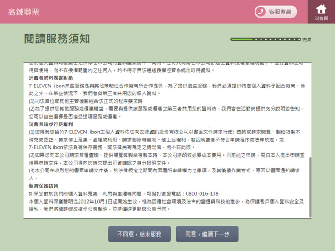Click 不同意，結束服務 to decline service

(140, 234)
